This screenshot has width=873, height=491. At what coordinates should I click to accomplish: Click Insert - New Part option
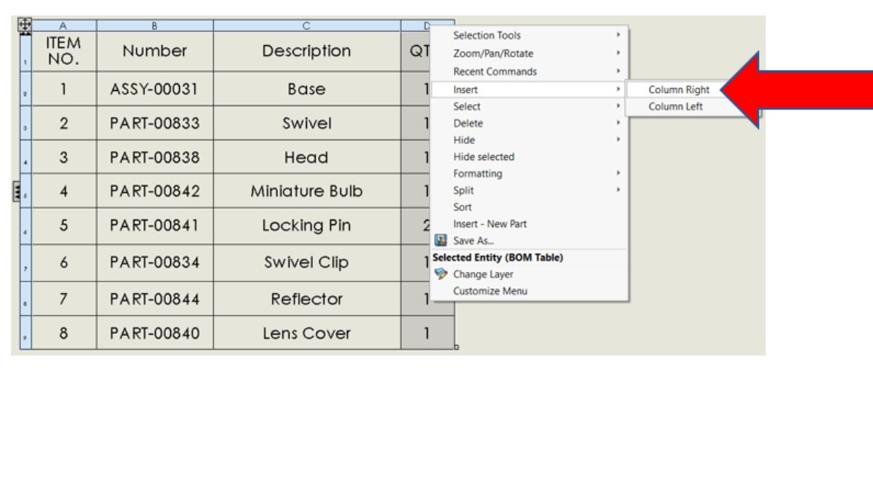(x=490, y=224)
